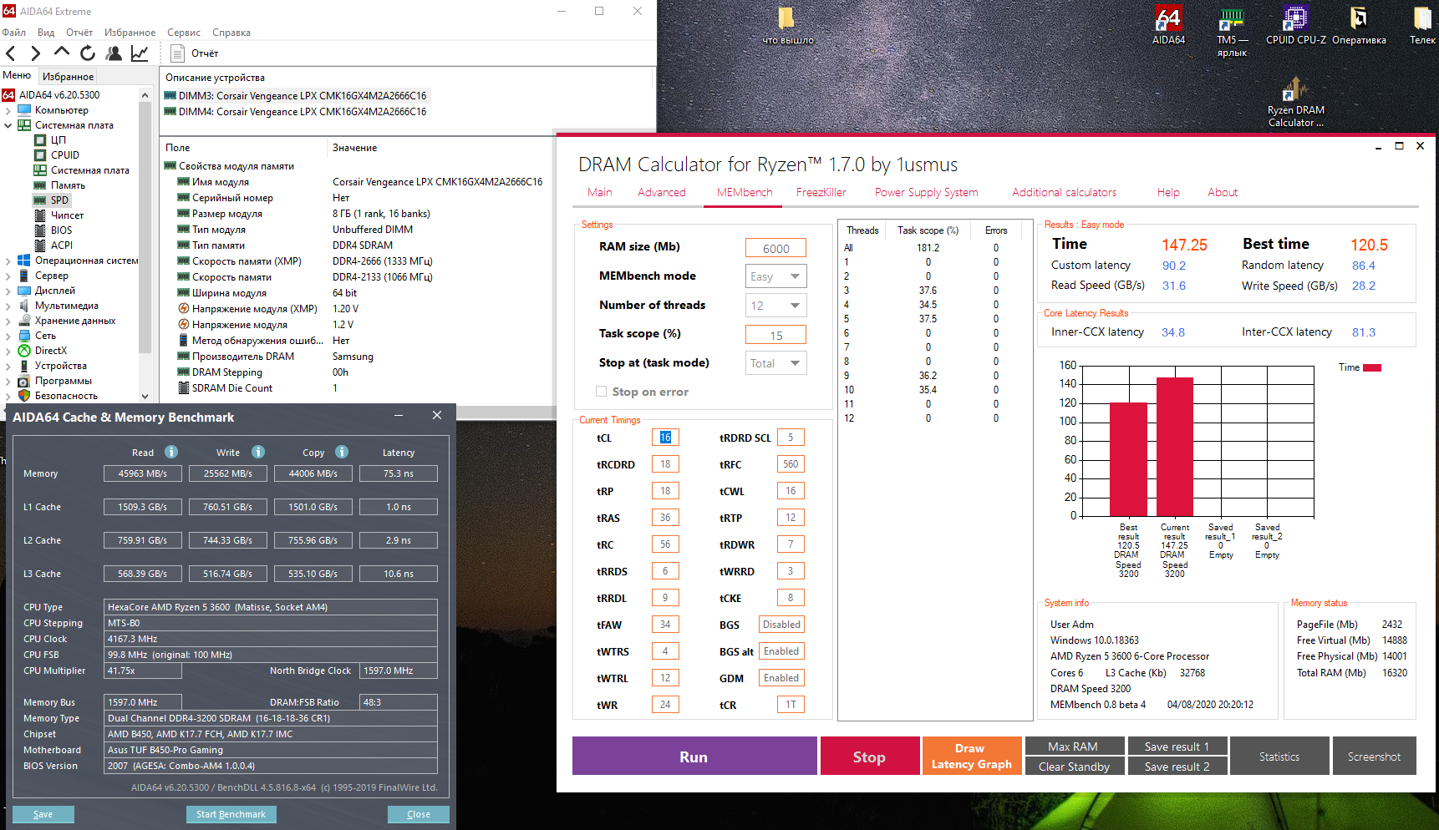Open CPUID CPU-Z desktop shortcut
Screen dimensions: 1439x830
click(1295, 26)
